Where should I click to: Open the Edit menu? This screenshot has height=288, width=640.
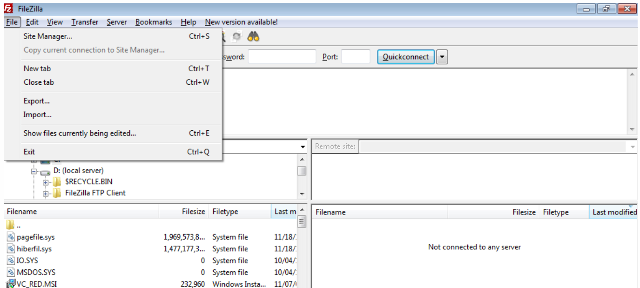coord(32,22)
